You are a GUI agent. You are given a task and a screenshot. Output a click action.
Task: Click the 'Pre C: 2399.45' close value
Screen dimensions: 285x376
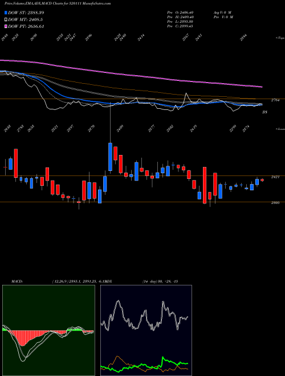click(180, 26)
